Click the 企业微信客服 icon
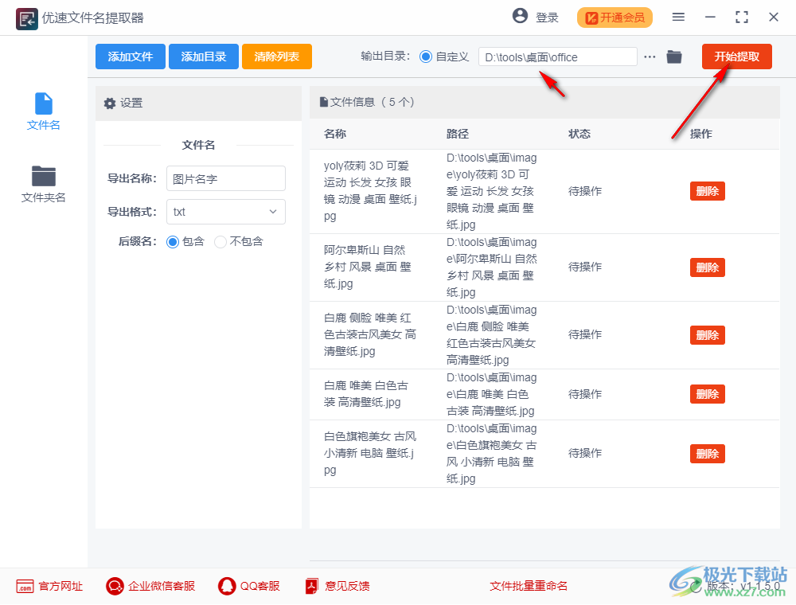Image resolution: width=796 pixels, height=605 pixels. (x=115, y=586)
